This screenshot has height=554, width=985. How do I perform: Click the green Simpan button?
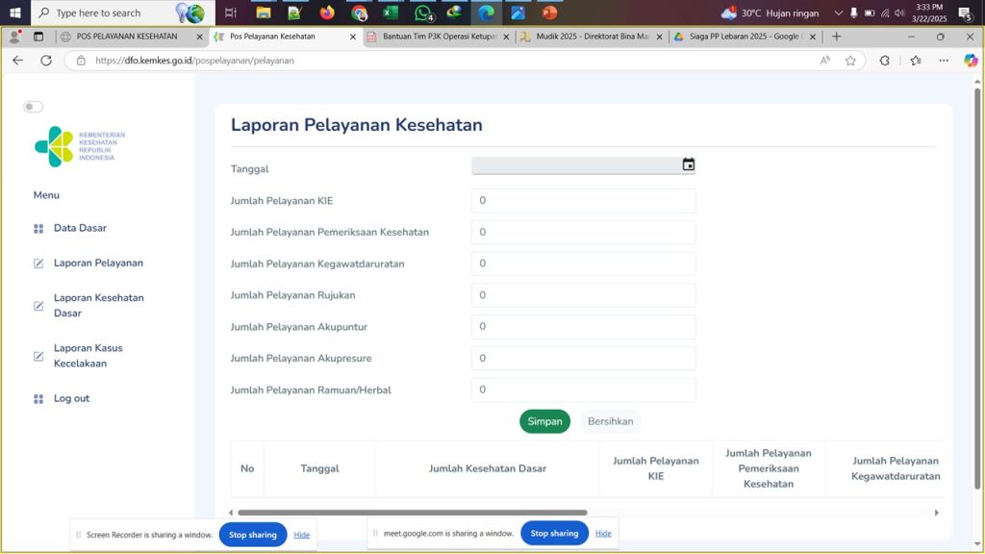544,421
